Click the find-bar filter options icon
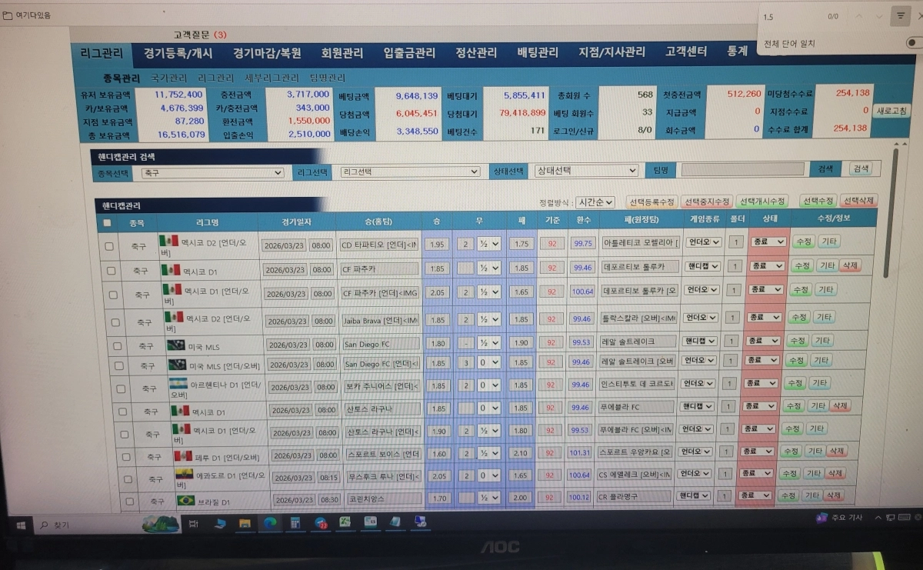Image resolution: width=923 pixels, height=570 pixels. pos(901,15)
